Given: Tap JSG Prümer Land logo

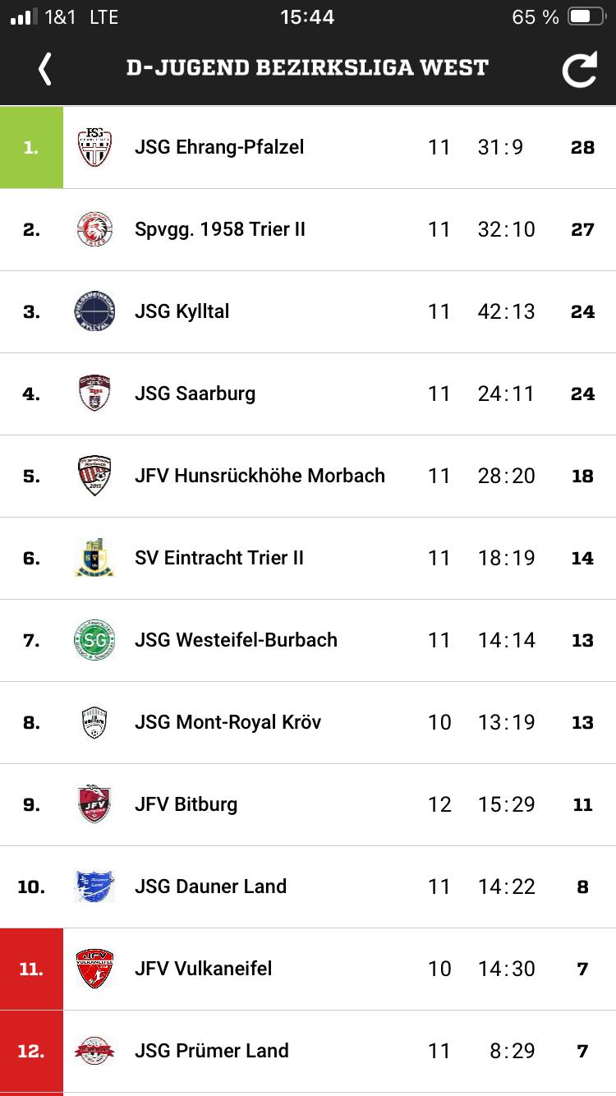Looking at the screenshot, I should [94, 1051].
